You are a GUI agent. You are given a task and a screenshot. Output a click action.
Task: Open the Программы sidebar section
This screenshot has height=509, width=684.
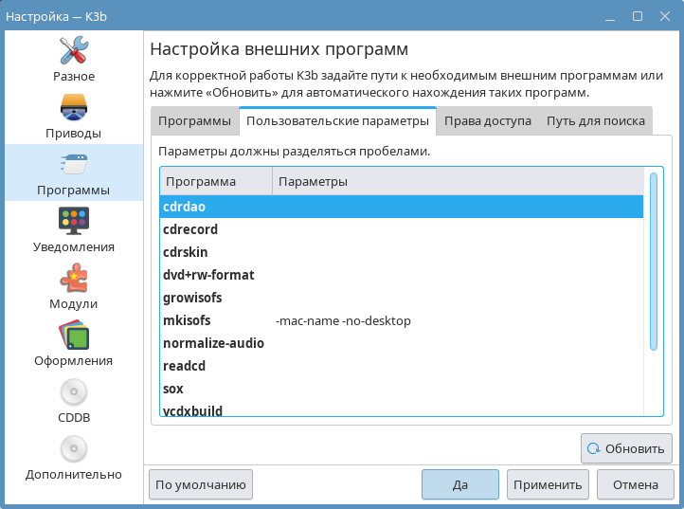(73, 173)
